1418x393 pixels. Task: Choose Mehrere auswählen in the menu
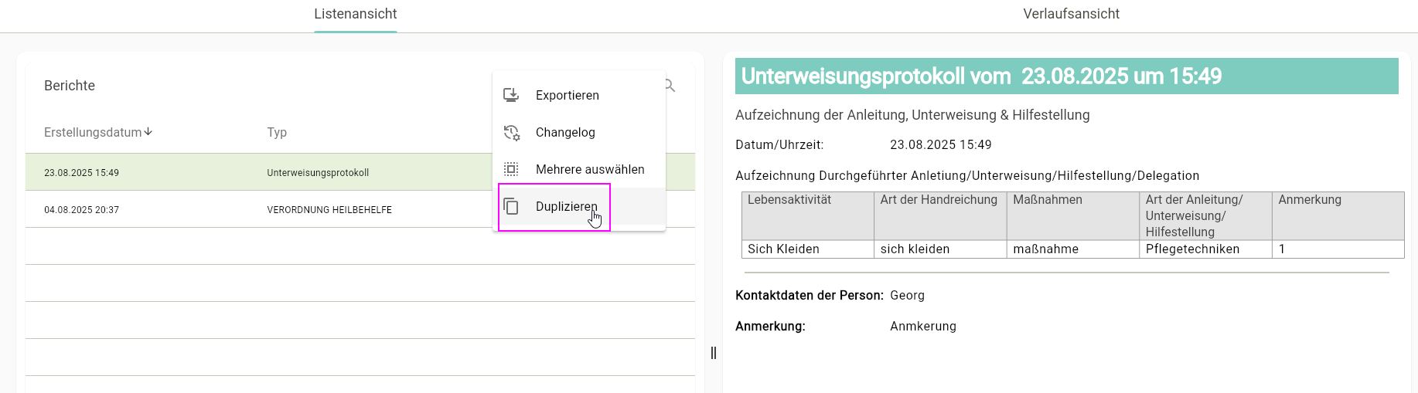click(590, 169)
